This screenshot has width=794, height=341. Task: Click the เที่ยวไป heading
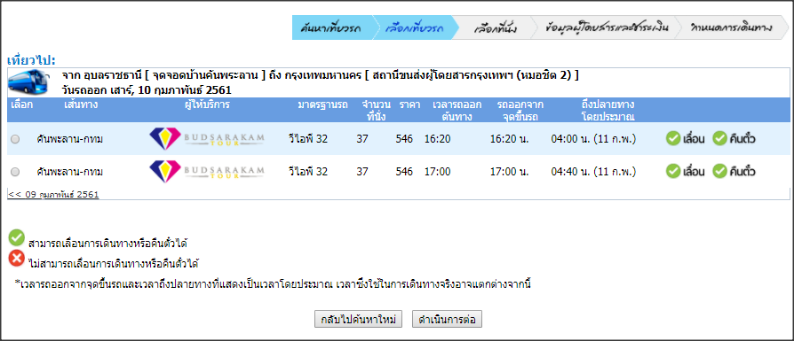coord(31,59)
